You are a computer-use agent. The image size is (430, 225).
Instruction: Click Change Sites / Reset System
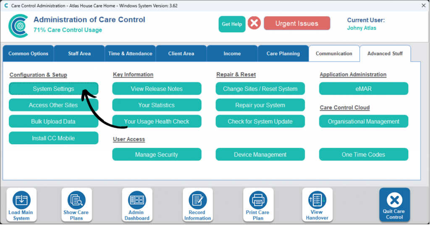click(260, 89)
